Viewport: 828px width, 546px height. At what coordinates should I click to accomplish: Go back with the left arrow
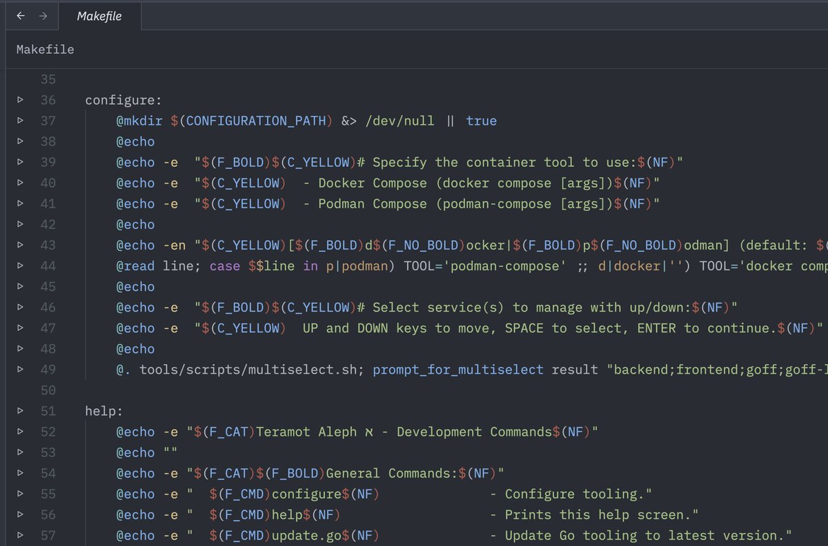21,16
